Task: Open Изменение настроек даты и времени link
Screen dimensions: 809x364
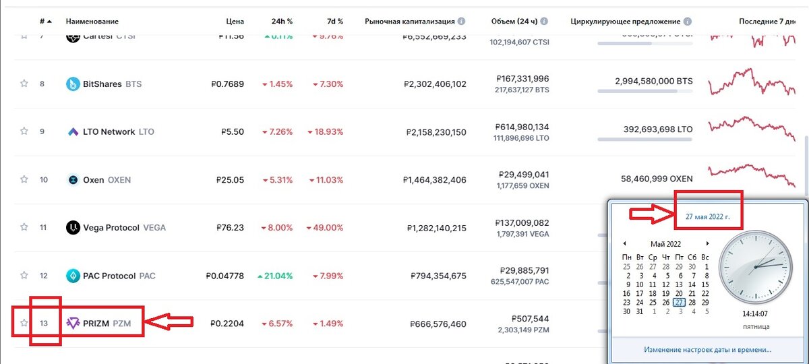Action: tap(707, 350)
